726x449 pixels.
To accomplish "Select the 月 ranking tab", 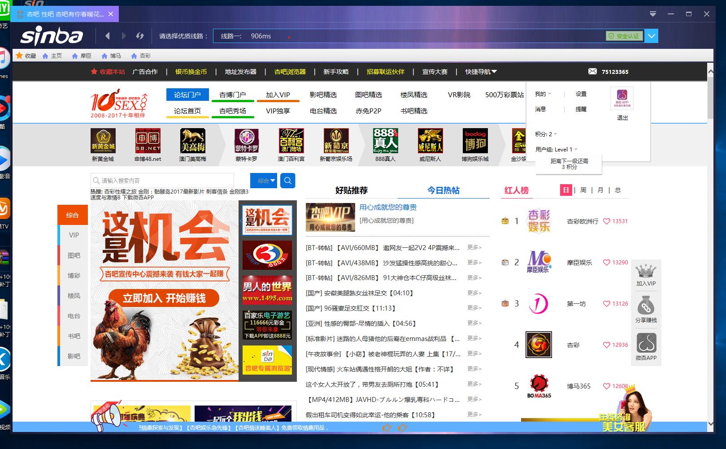I will 600,190.
